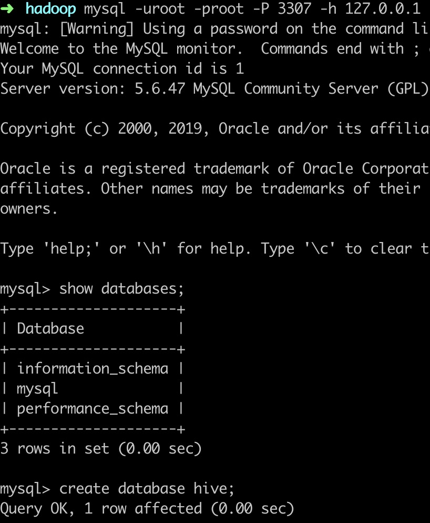This screenshot has height=523, width=430.
Task: Click the show databases; command
Action: (x=122, y=289)
